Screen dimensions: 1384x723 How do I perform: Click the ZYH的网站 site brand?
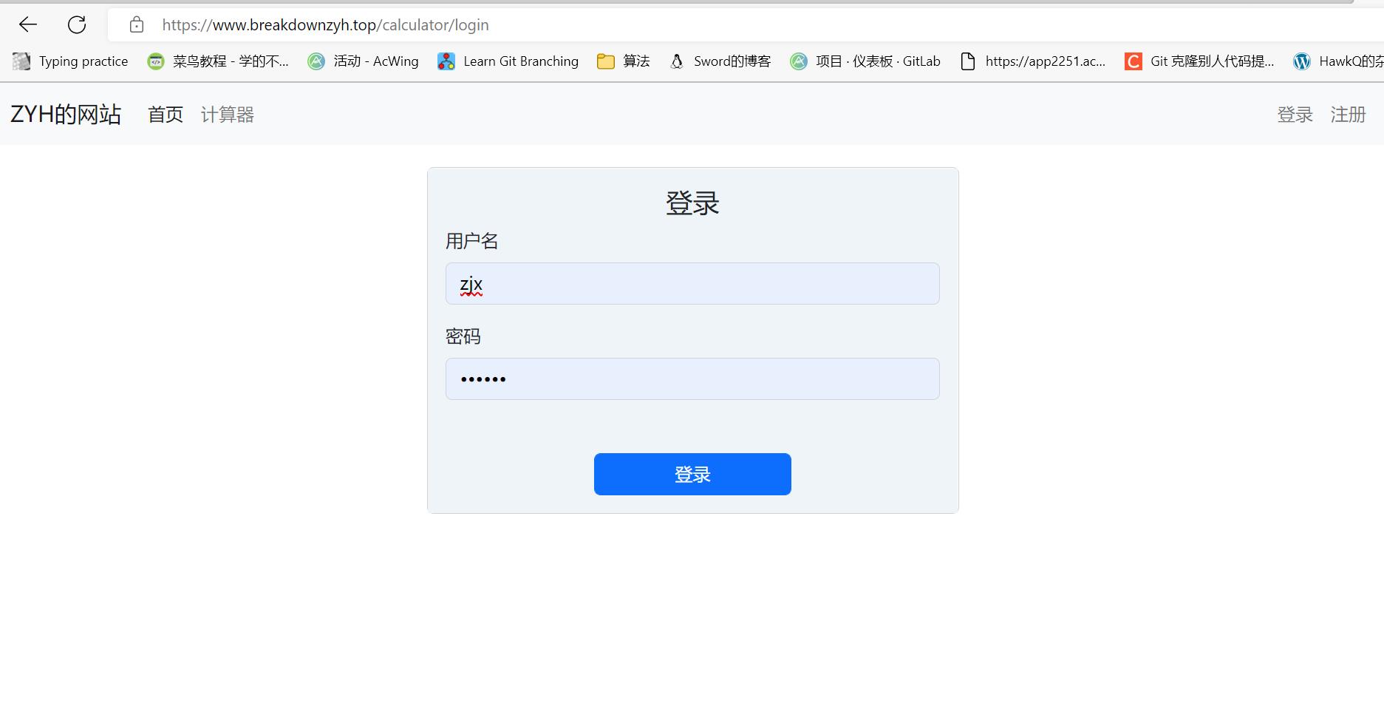66,115
